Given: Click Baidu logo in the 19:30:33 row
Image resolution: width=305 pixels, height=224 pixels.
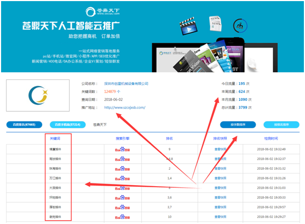Looking at the screenshot, I should pos(122,198).
